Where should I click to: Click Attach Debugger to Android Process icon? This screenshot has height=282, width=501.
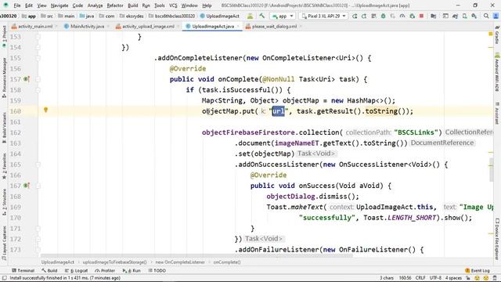pos(412,16)
